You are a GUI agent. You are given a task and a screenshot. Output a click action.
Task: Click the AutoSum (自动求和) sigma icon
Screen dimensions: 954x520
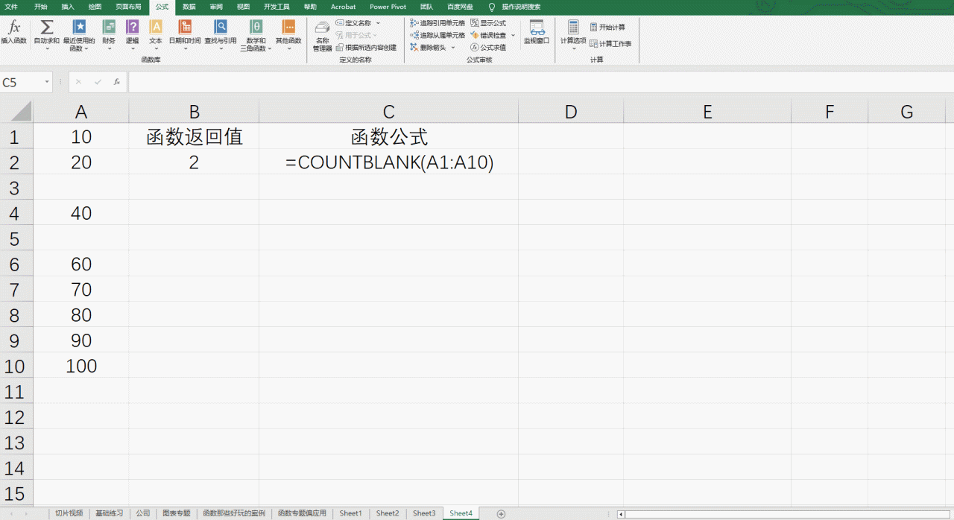(x=46, y=28)
